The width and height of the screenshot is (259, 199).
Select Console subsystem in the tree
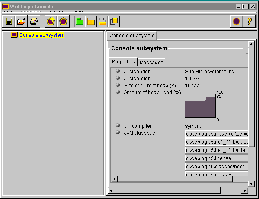pyautogui.click(x=42, y=35)
